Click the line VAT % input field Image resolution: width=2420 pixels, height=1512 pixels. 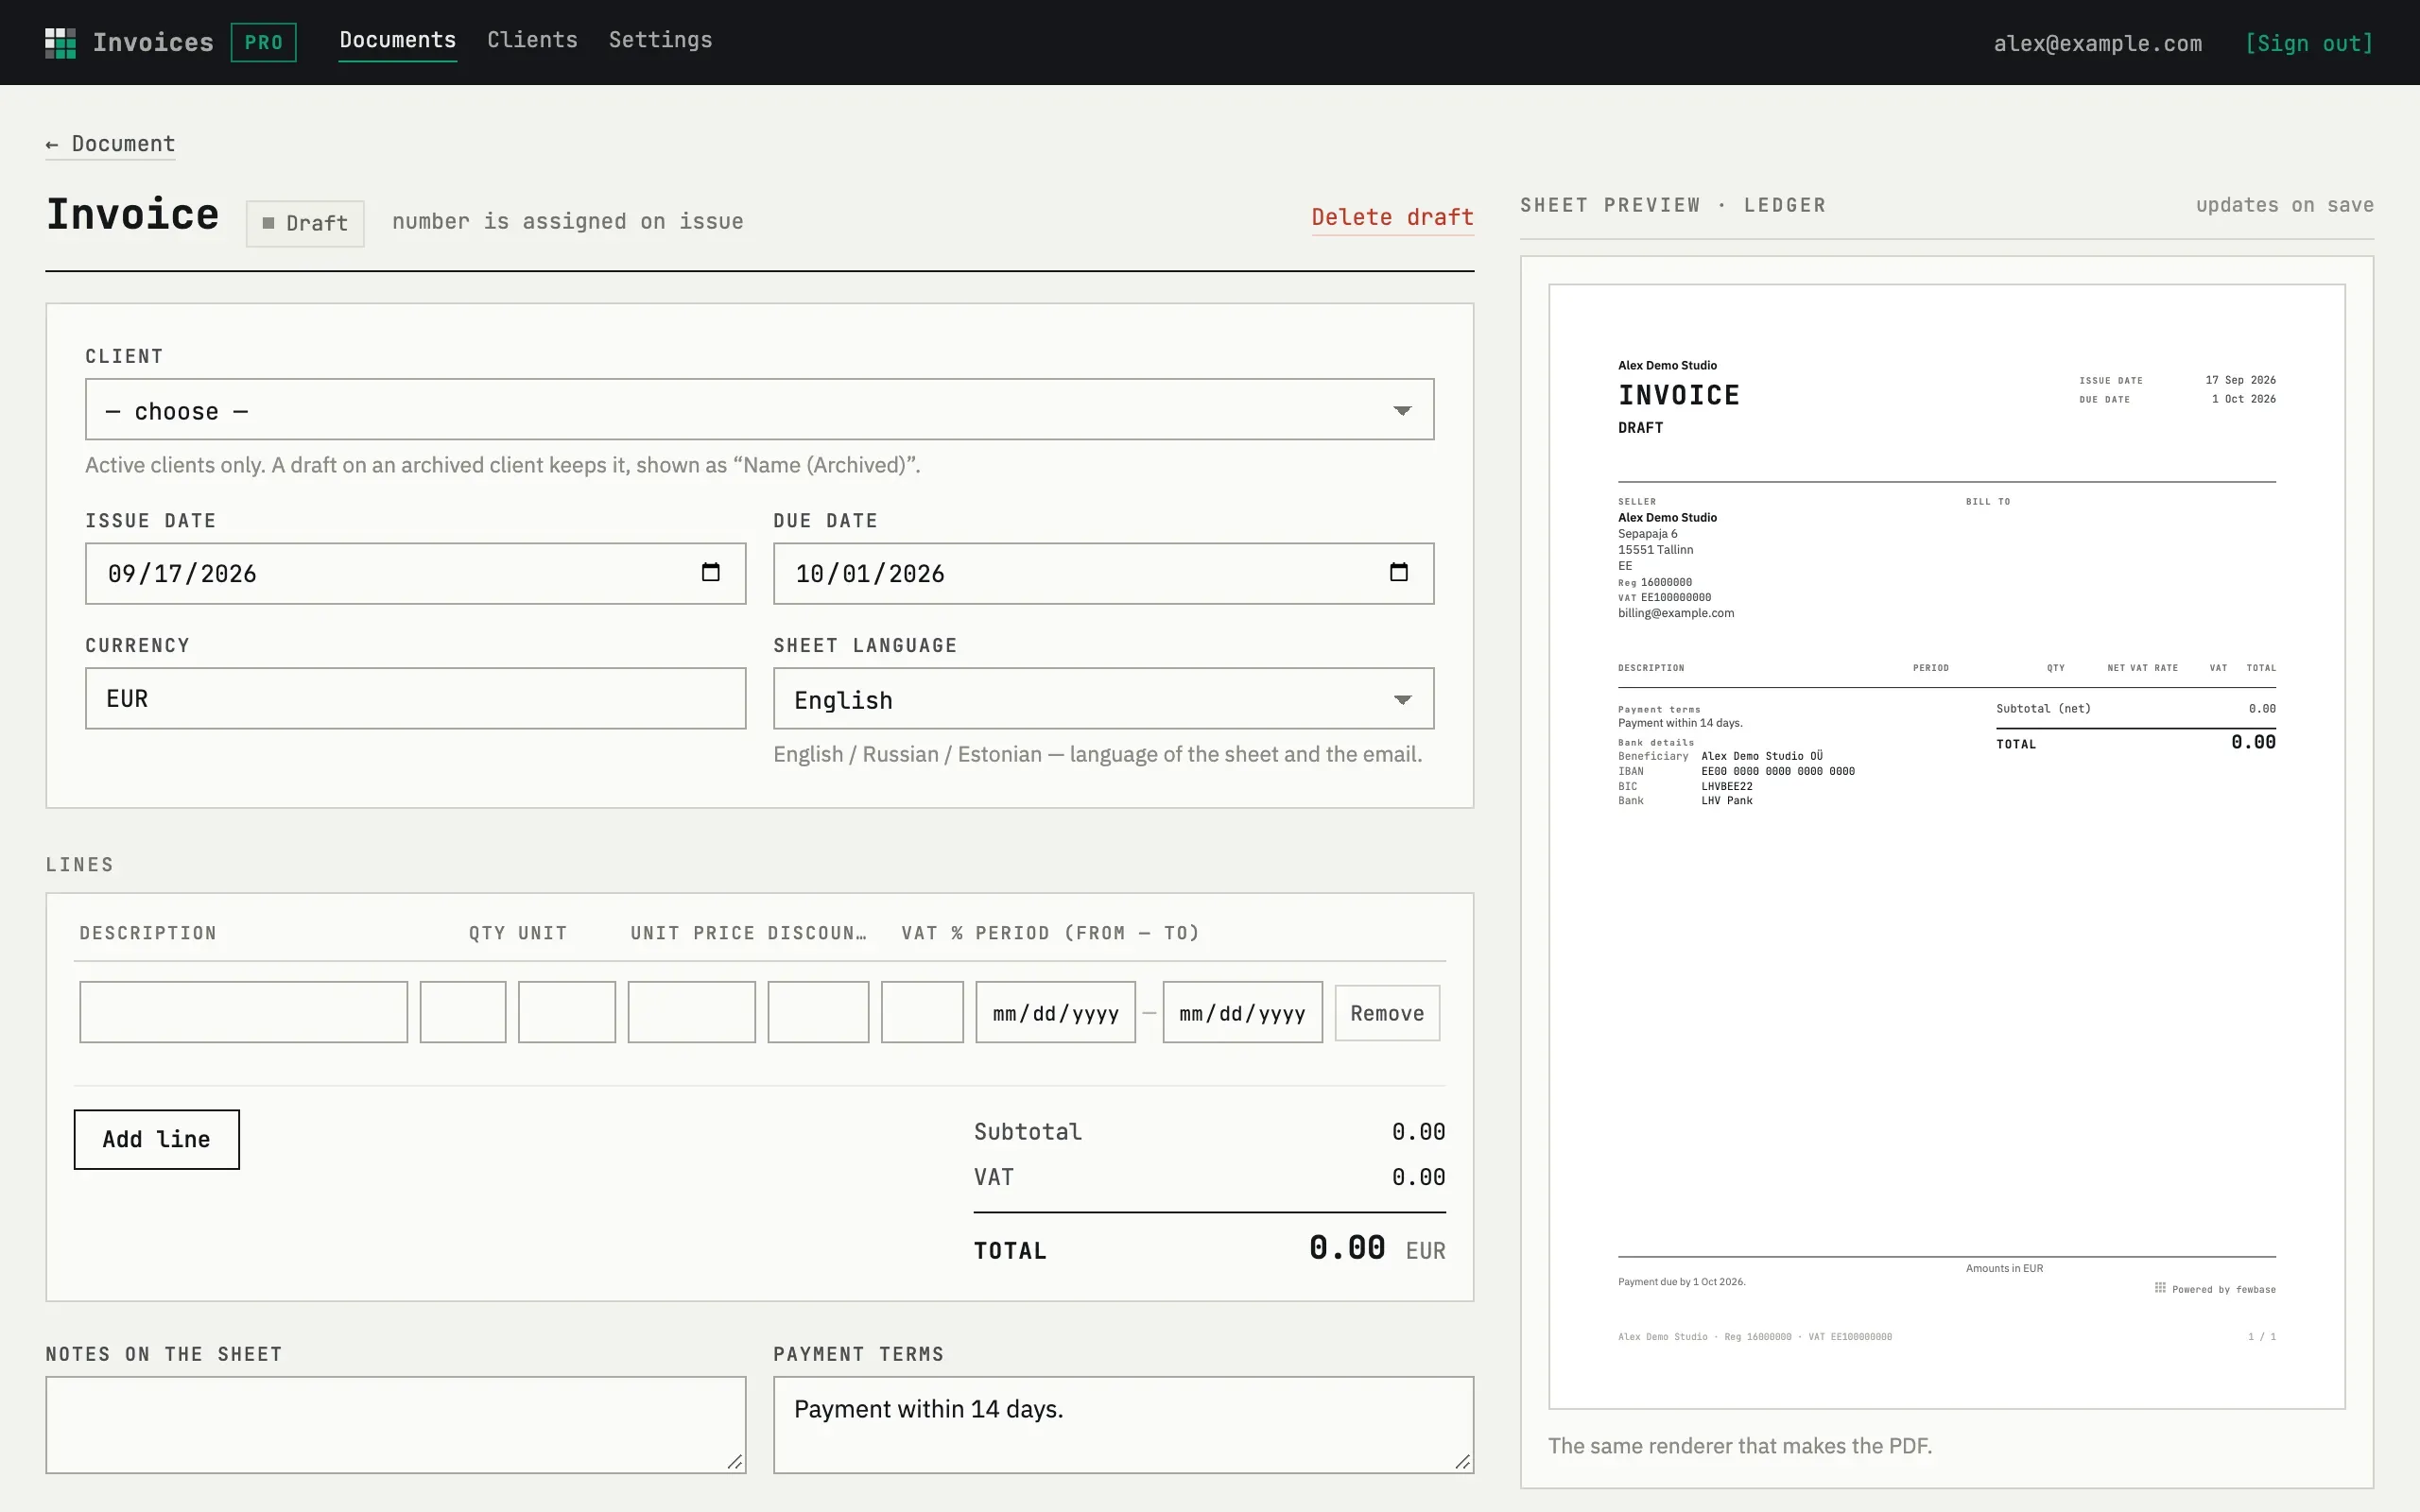[922, 1012]
